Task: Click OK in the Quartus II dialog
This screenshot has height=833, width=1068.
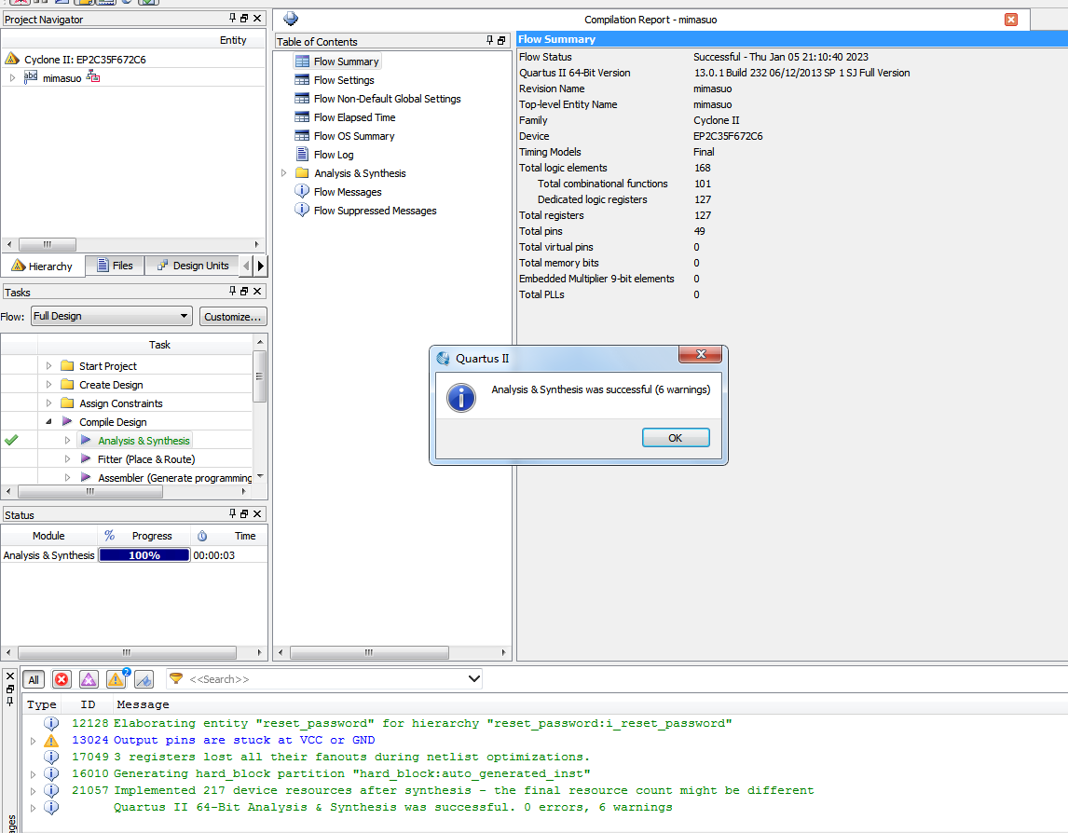Action: tap(676, 437)
